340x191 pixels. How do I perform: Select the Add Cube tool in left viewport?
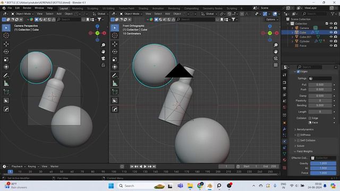point(6,92)
